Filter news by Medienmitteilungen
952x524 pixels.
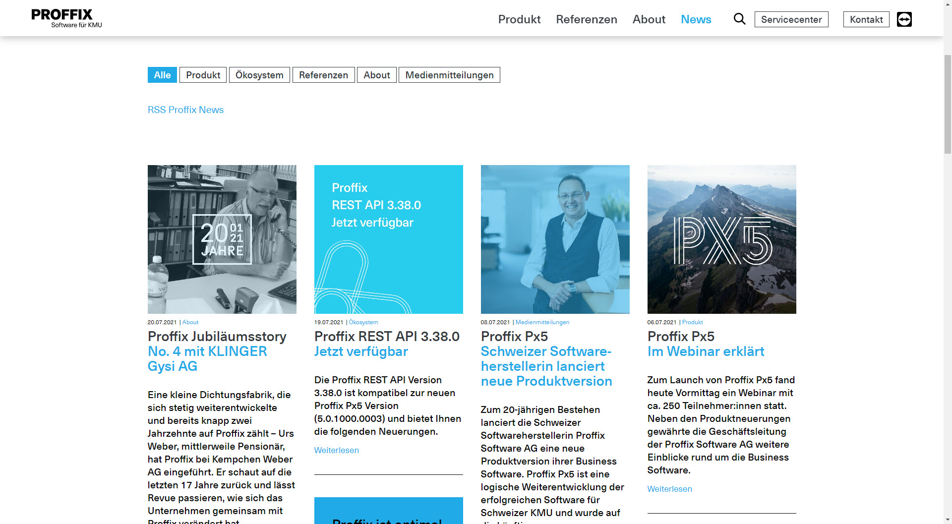click(449, 75)
